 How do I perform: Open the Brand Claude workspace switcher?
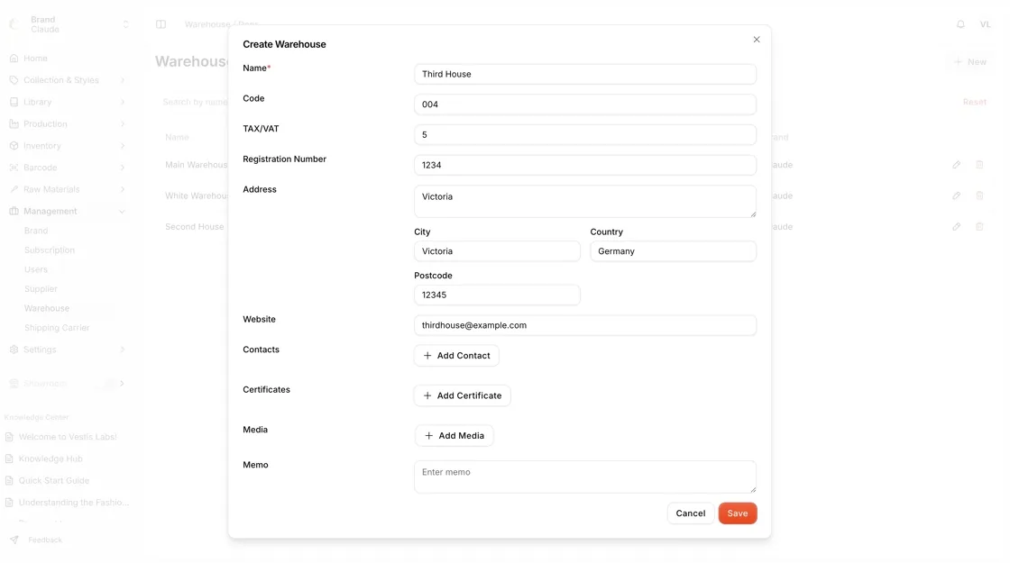69,24
